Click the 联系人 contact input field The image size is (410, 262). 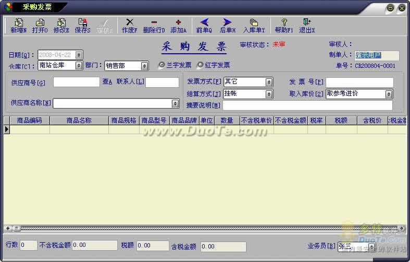[162, 82]
